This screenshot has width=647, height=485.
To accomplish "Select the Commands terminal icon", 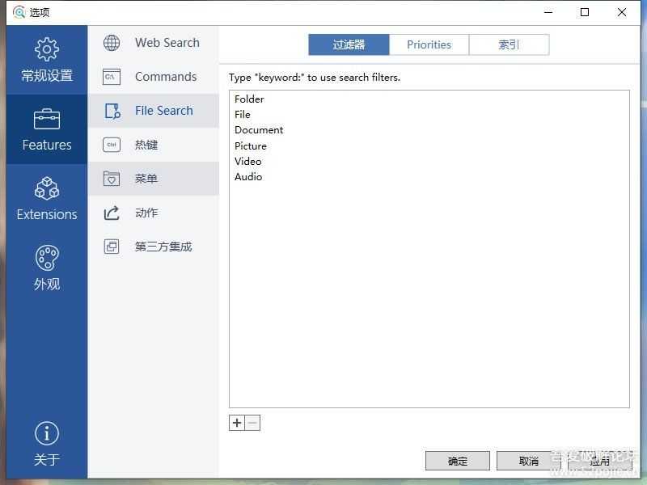I will (112, 77).
